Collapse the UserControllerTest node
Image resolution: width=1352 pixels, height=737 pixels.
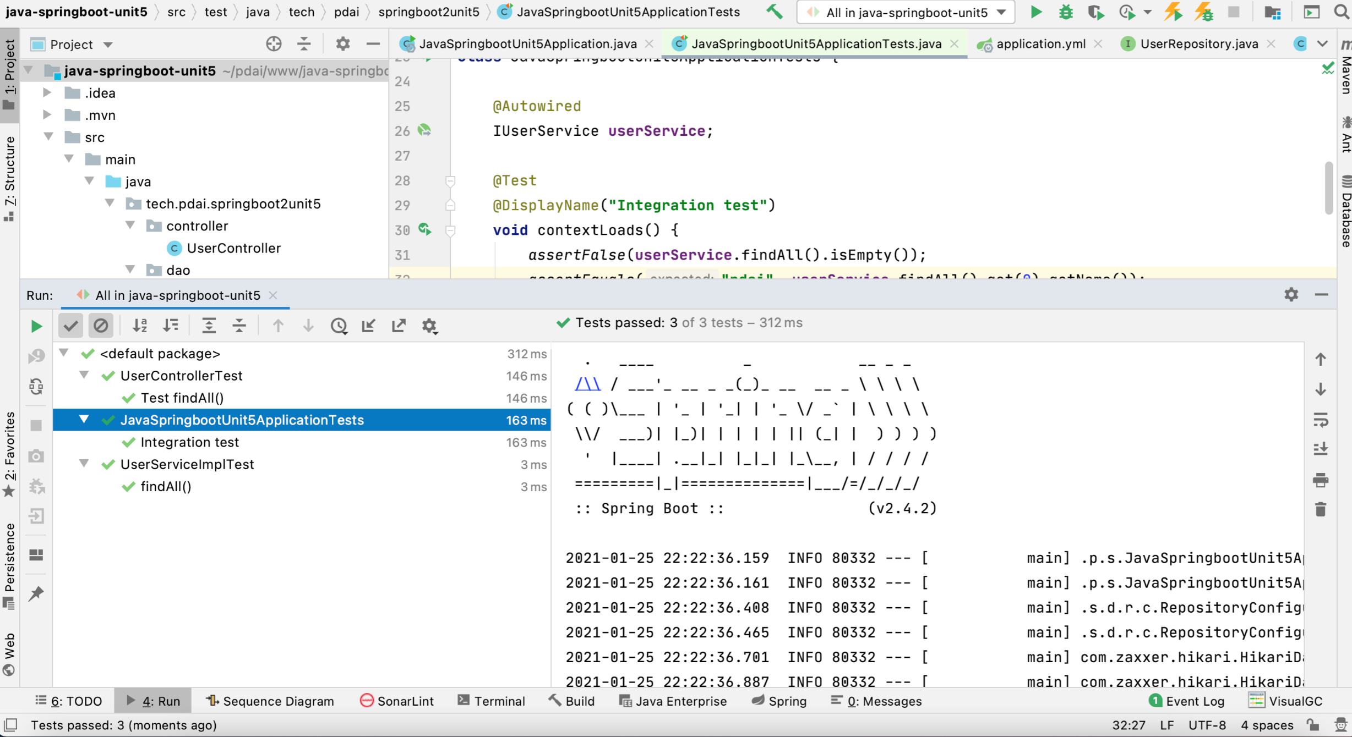(x=84, y=375)
